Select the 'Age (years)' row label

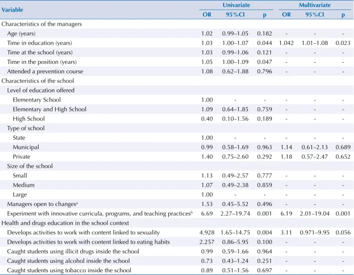pos(21,33)
